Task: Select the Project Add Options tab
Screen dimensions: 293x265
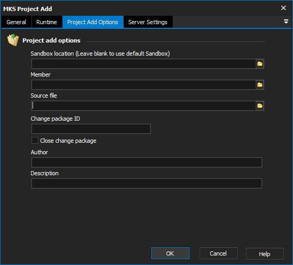Action: pos(93,22)
